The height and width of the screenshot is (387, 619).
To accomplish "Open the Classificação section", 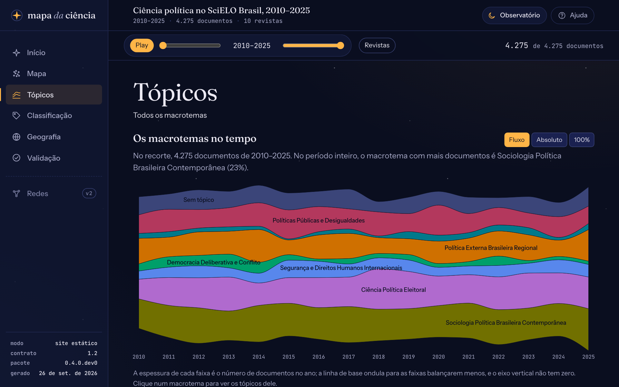I will point(54,115).
